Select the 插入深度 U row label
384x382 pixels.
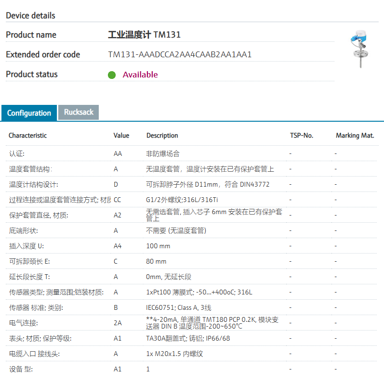pyautogui.click(x=26, y=246)
